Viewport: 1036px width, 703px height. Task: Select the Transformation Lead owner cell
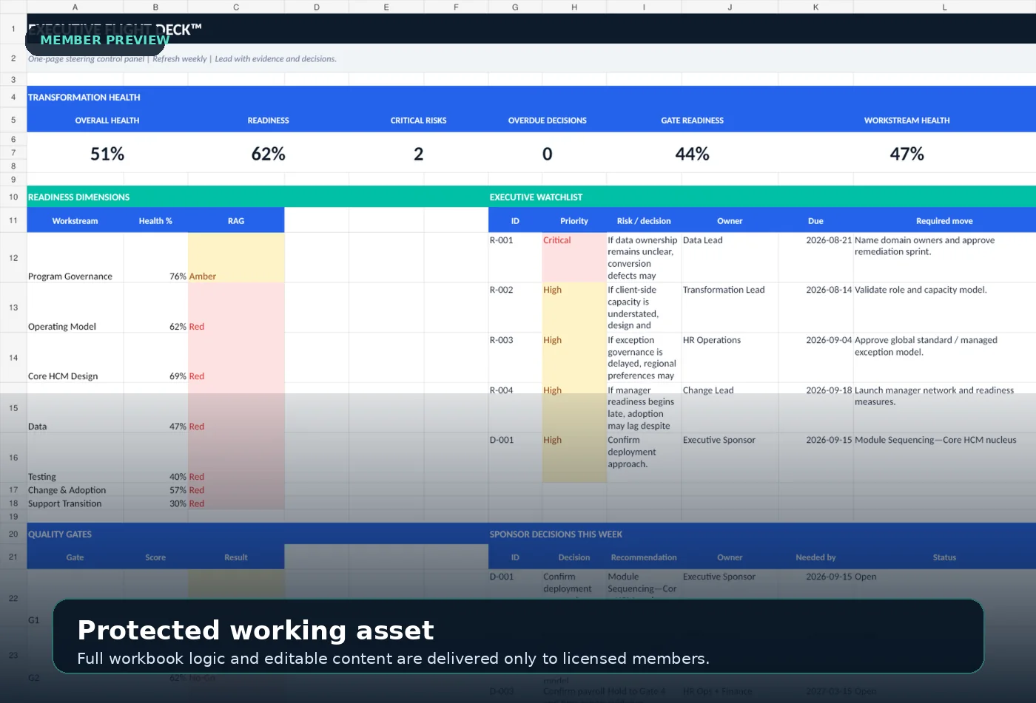coord(730,308)
